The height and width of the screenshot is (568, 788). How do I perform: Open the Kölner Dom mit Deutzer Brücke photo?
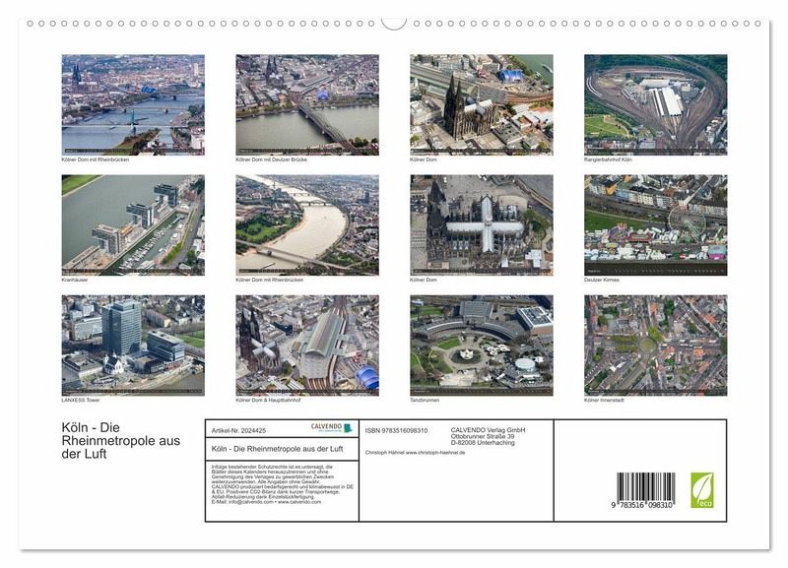(x=307, y=105)
